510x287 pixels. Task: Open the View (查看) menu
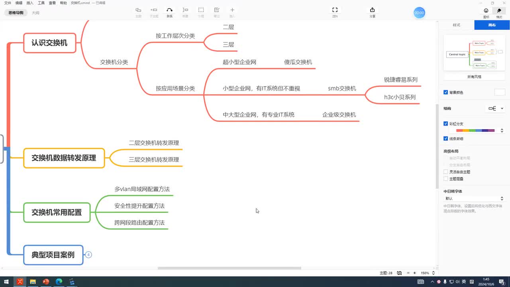[x=52, y=3]
